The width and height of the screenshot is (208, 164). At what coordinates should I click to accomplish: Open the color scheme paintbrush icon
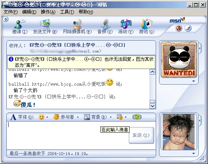pos(188,28)
